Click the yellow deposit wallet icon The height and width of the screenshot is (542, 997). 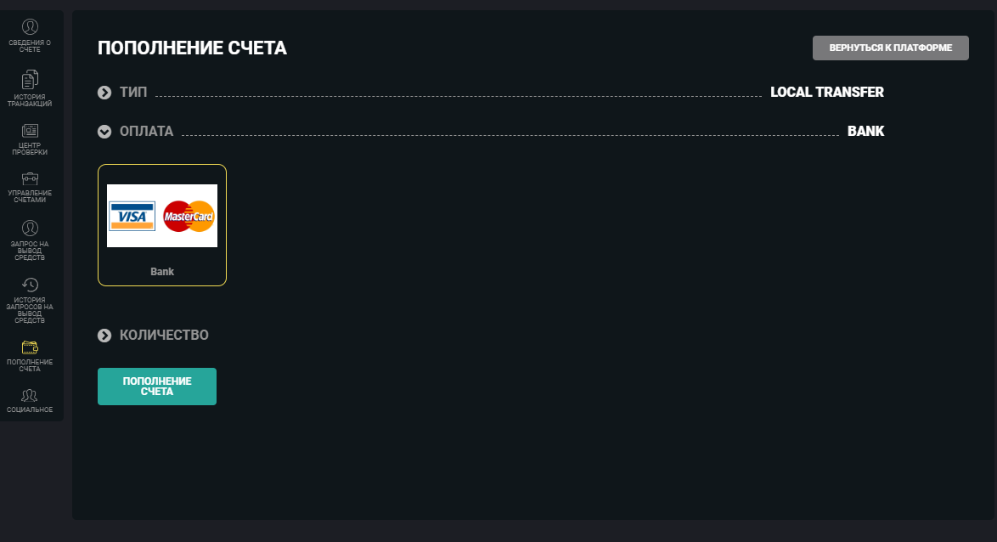click(30, 347)
